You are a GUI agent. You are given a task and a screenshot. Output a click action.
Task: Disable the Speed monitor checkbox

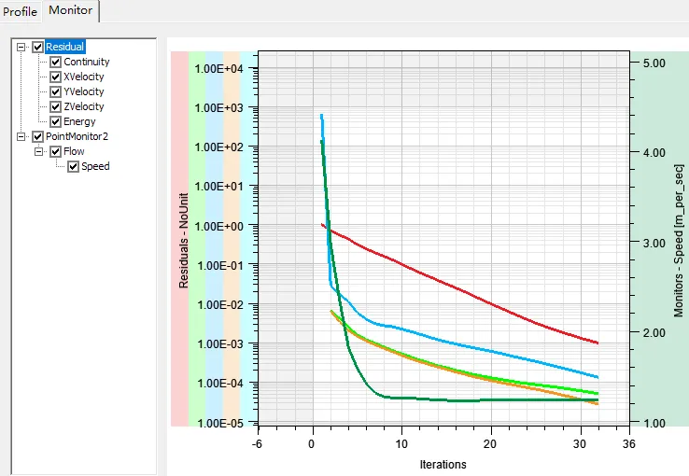pyautogui.click(x=73, y=166)
